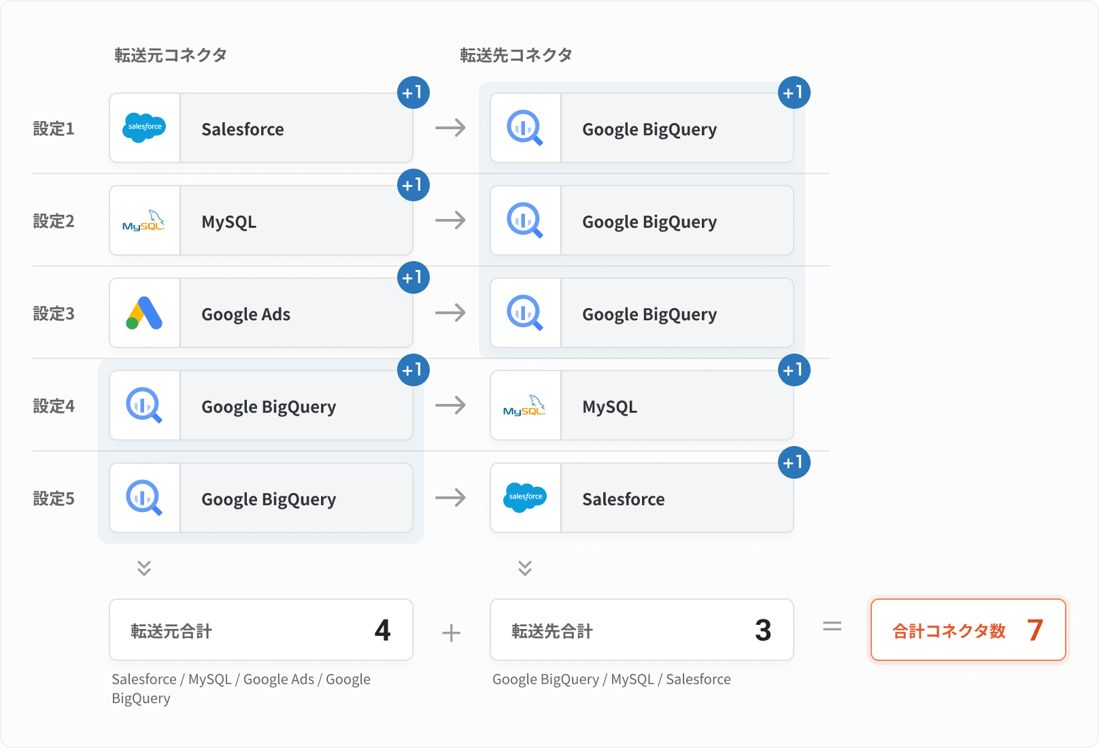Select the 設定5 source Google BigQuery card
The image size is (1099, 748).
click(x=261, y=498)
